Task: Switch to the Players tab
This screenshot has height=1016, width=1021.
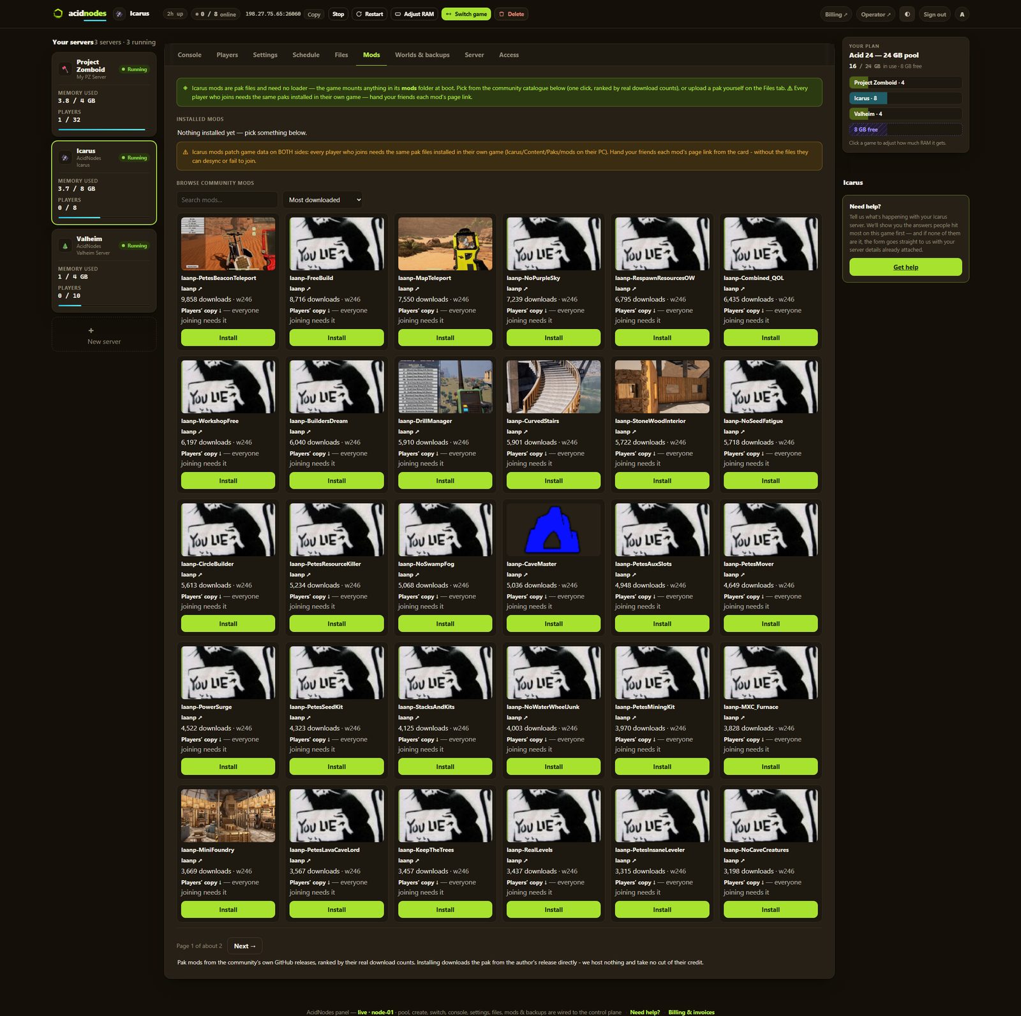Action: coord(227,55)
